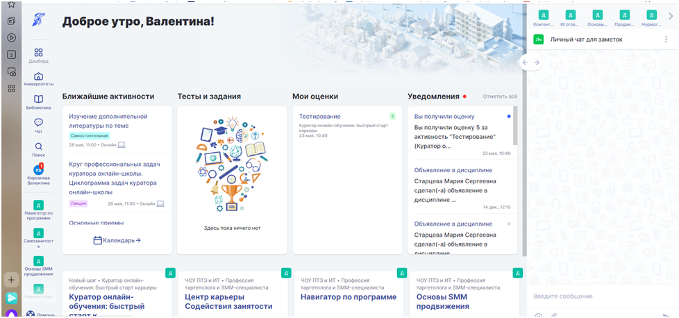Click the green grade 5 badge
The height and width of the screenshot is (318, 679).
coord(392,117)
